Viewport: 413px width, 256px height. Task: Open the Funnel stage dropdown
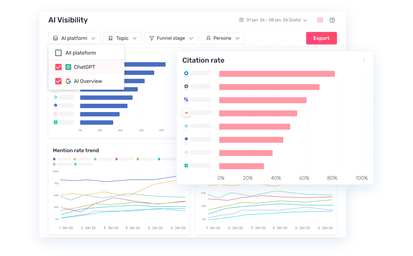point(171,38)
